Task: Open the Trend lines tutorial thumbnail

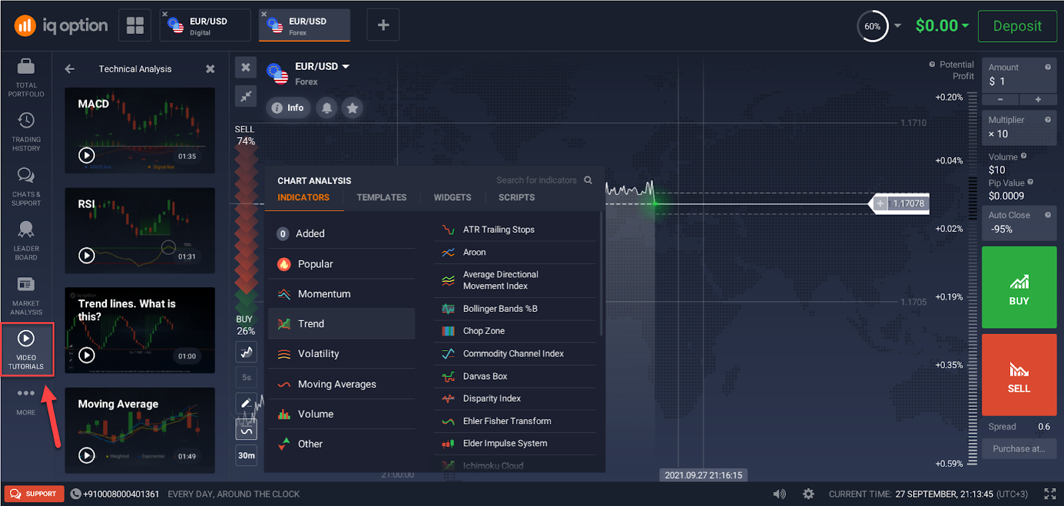Action: pyautogui.click(x=140, y=330)
